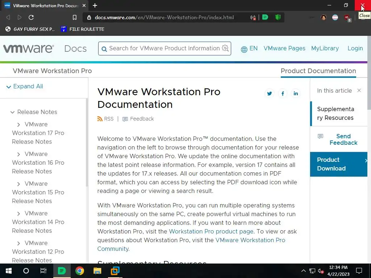This screenshot has width=371, height=278.
Task: Click the green chat icon in the address bar
Action: point(265,17)
